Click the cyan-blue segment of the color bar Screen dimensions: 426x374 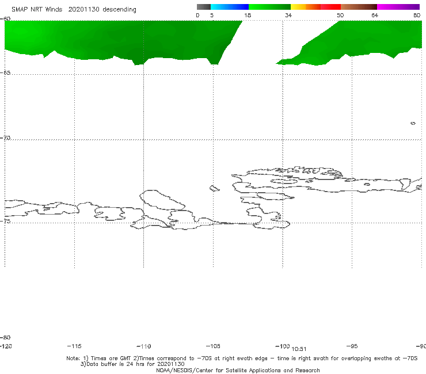[230, 7]
